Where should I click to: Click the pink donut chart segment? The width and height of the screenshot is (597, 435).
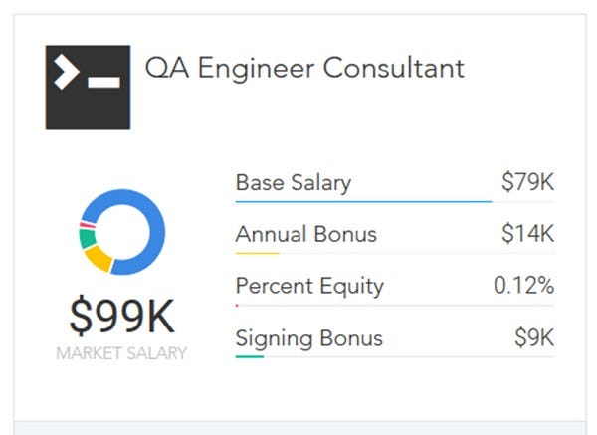tap(88, 225)
